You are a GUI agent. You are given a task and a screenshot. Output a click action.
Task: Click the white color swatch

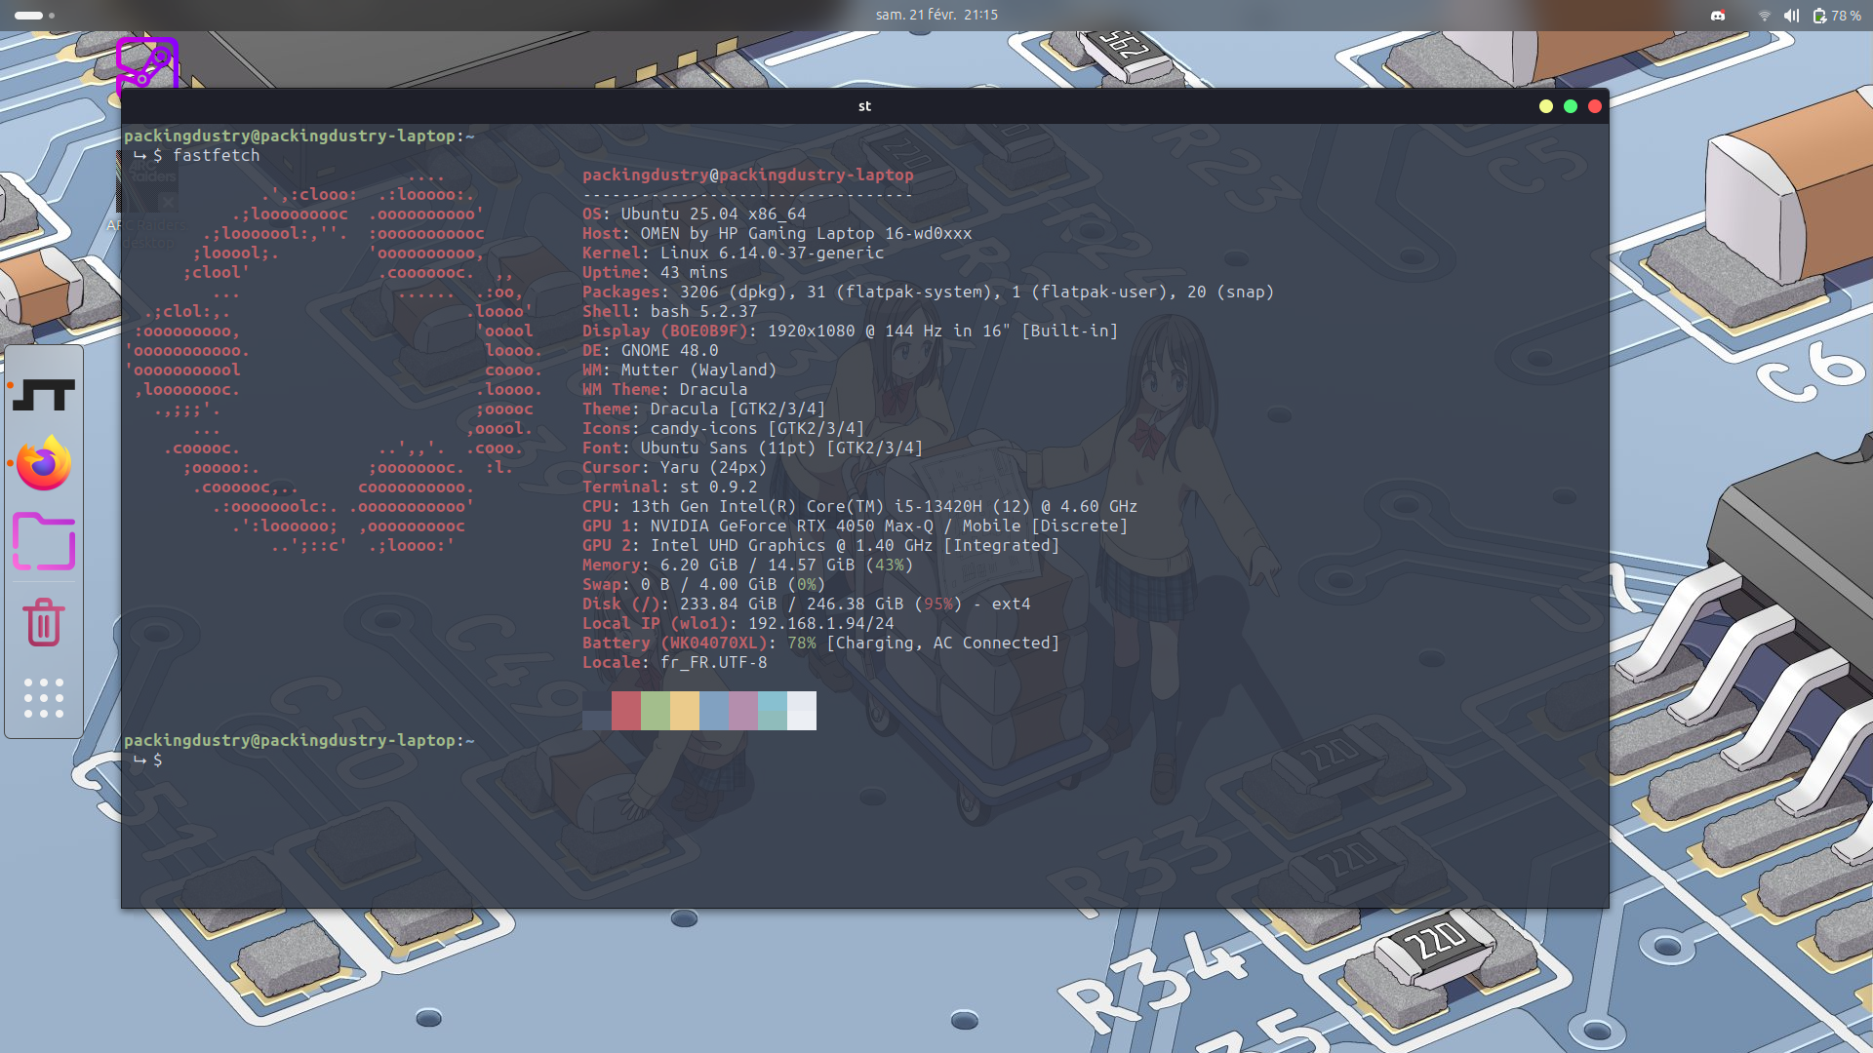tap(802, 711)
